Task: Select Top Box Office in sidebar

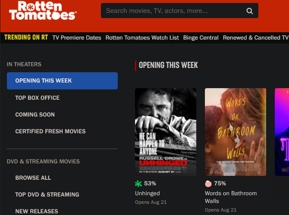Action: pyautogui.click(x=38, y=98)
